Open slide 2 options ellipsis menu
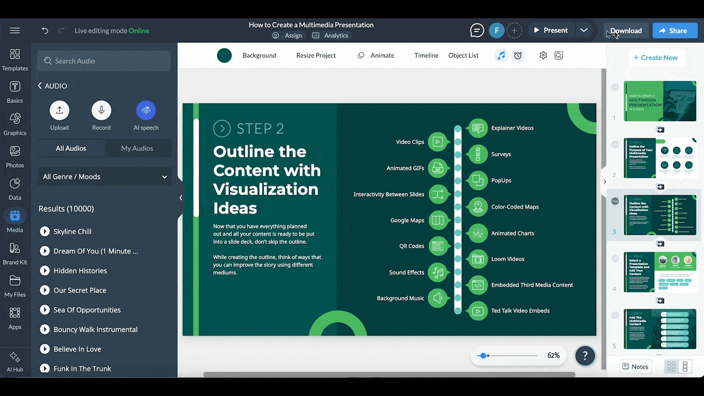 point(615,144)
